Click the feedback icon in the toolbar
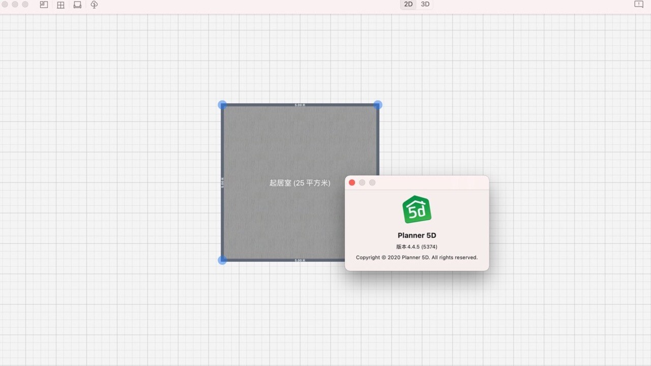The image size is (651, 366). 639,5
